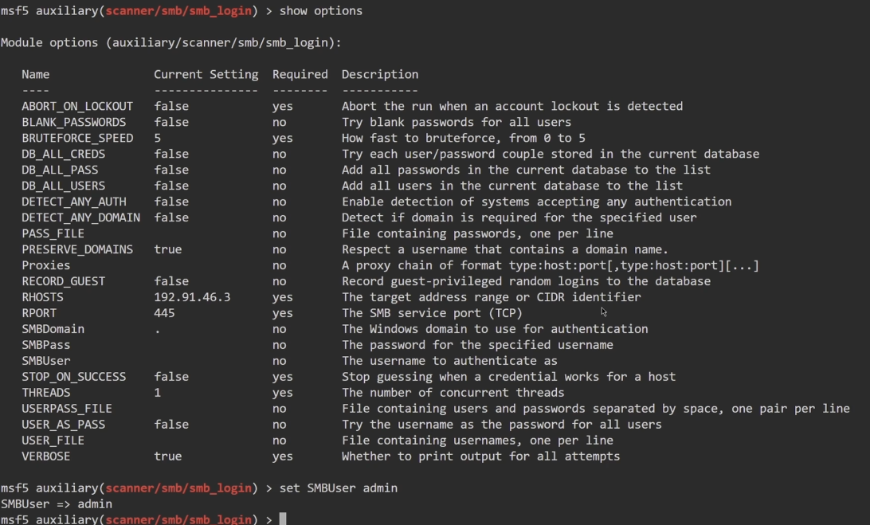This screenshot has height=525, width=870.
Task: Click the terminal cursor at the last prompt
Action: click(x=282, y=519)
